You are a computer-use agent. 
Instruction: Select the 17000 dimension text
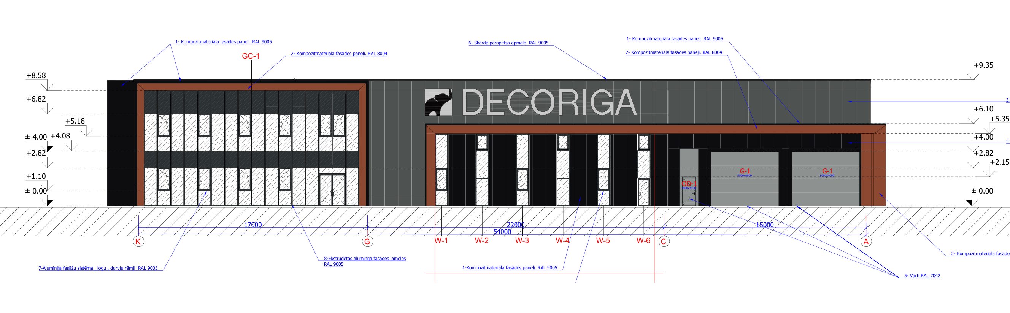click(253, 225)
